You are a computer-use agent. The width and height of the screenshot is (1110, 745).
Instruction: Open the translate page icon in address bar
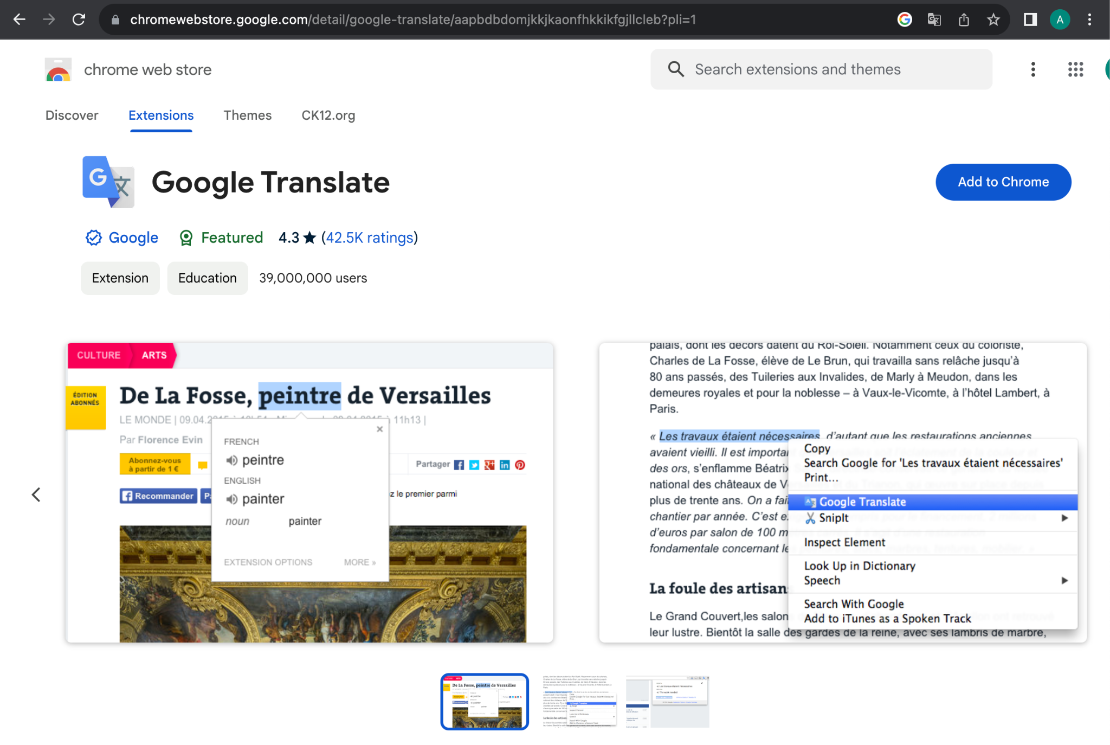click(x=934, y=20)
